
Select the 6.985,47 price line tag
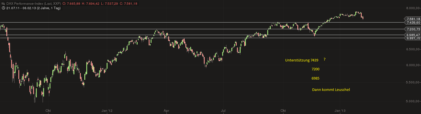(413, 35)
